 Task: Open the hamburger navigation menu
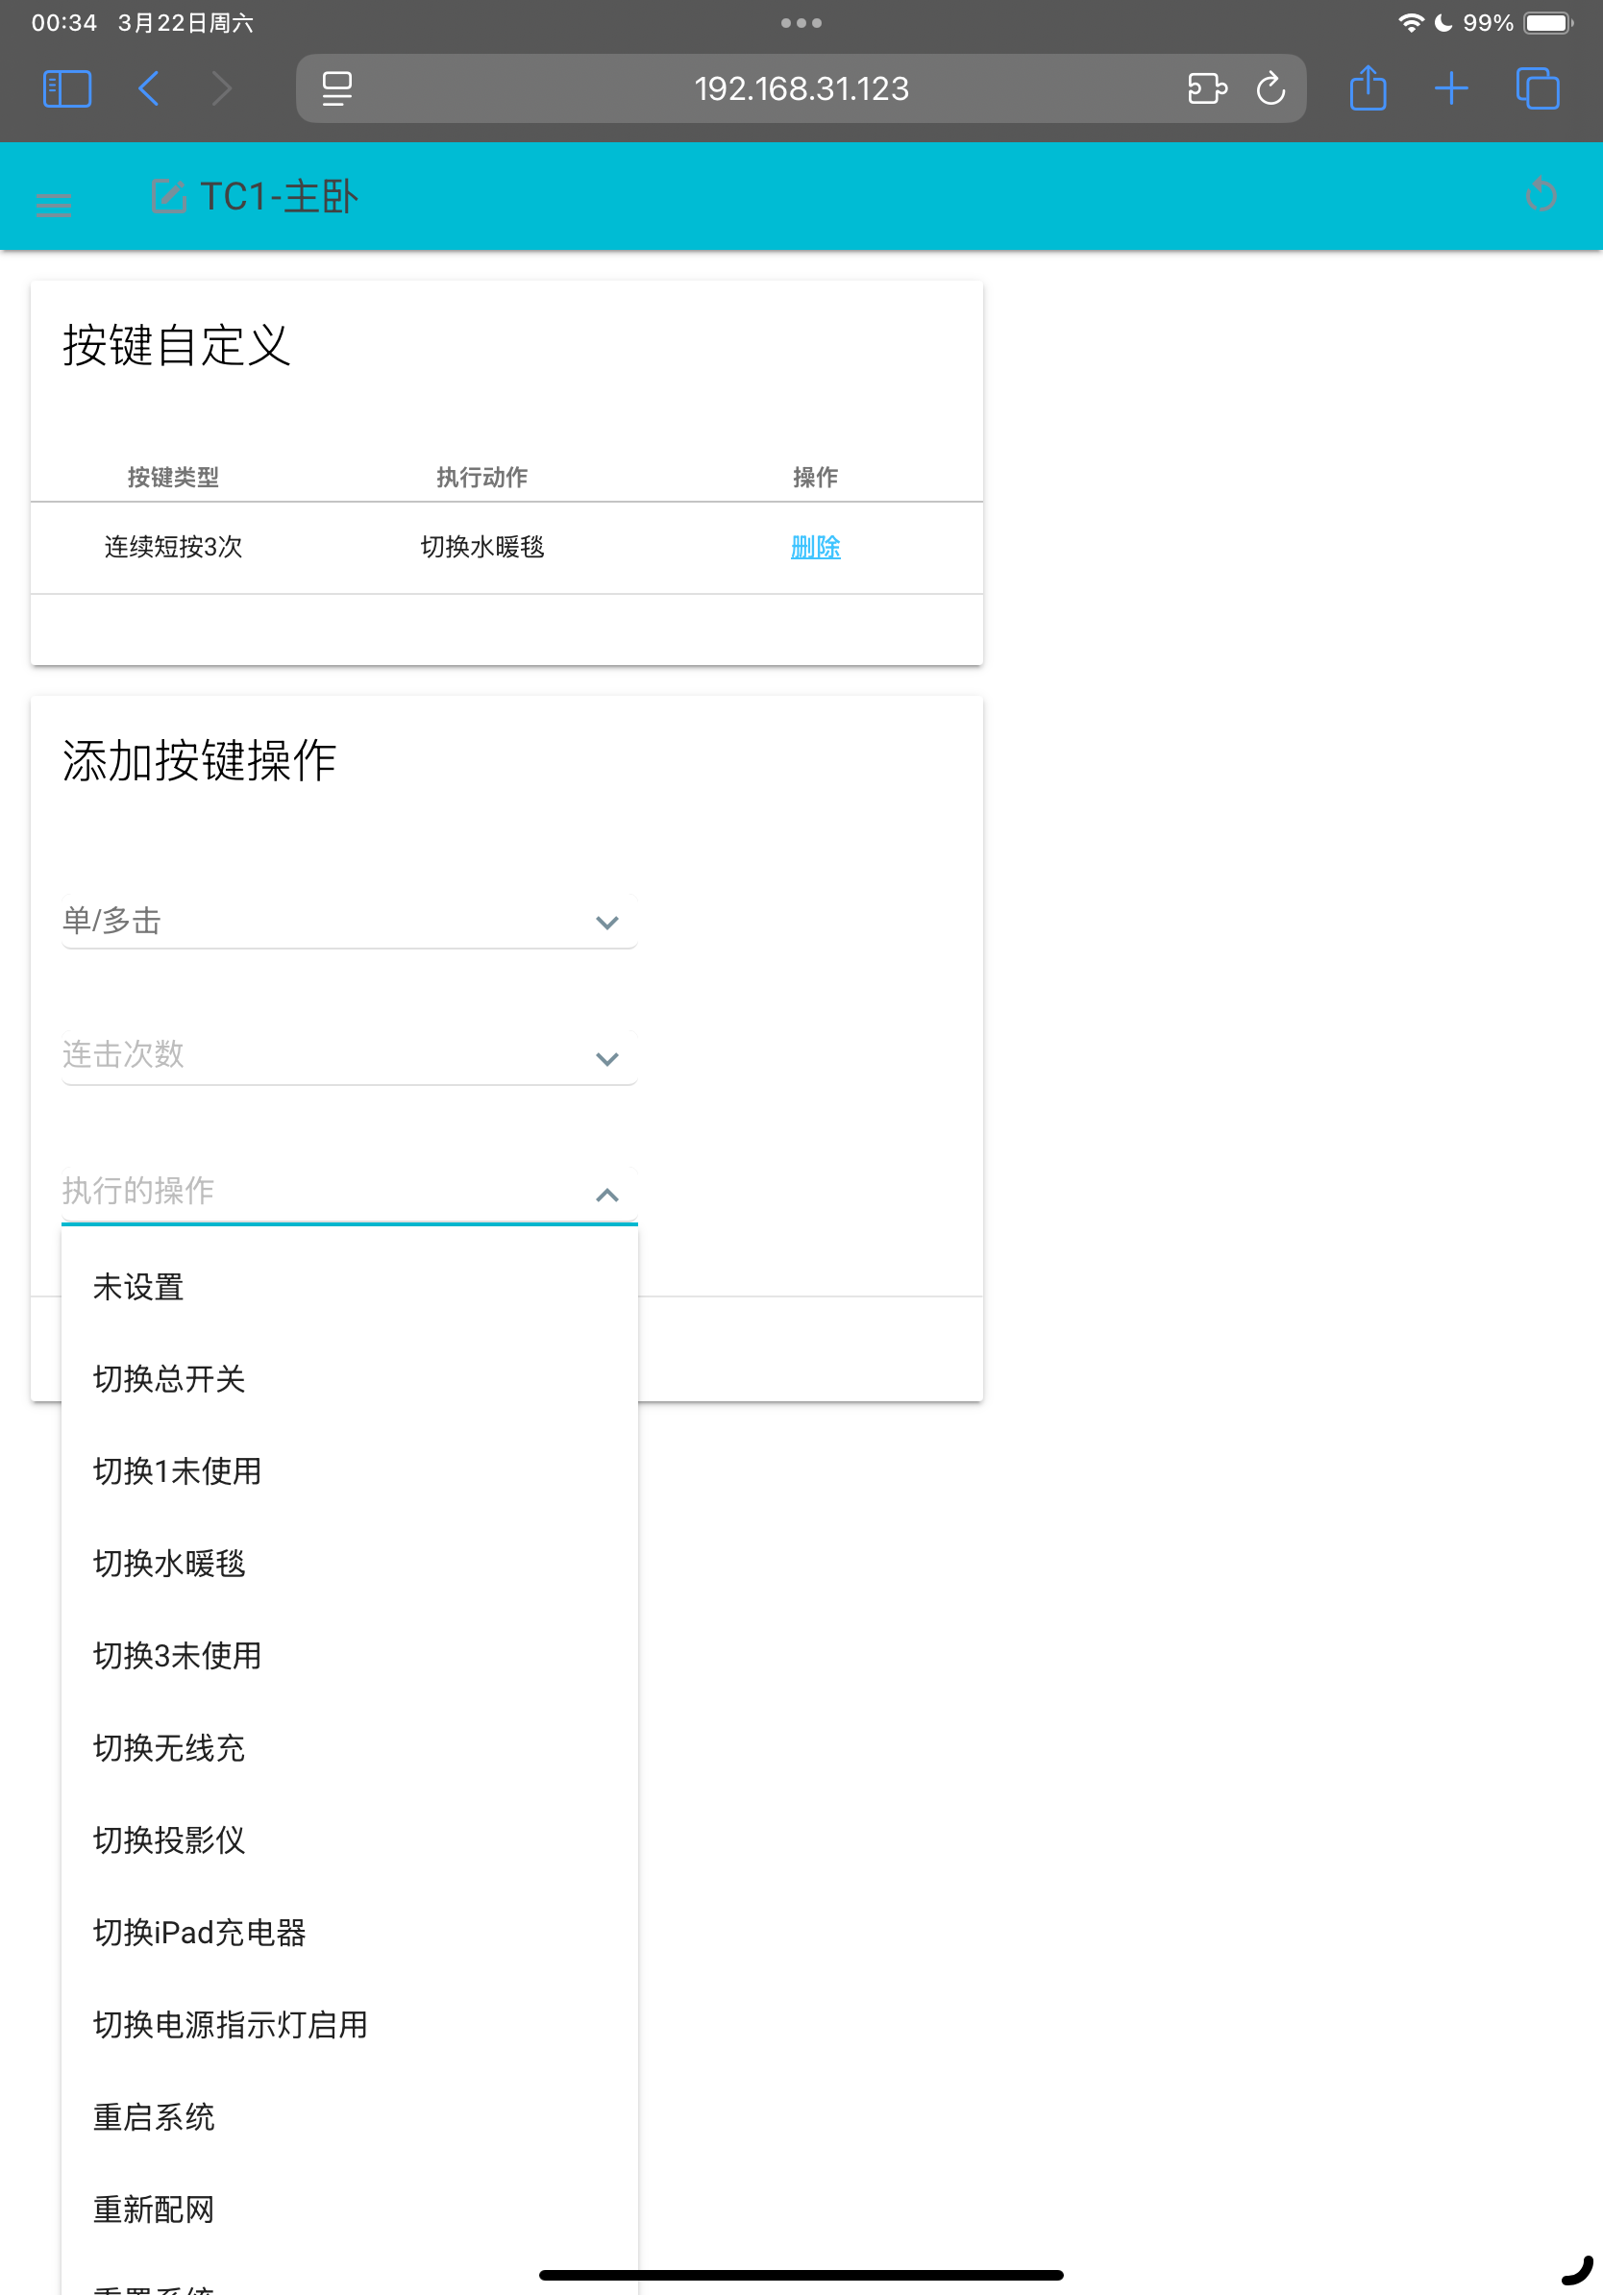tap(54, 205)
